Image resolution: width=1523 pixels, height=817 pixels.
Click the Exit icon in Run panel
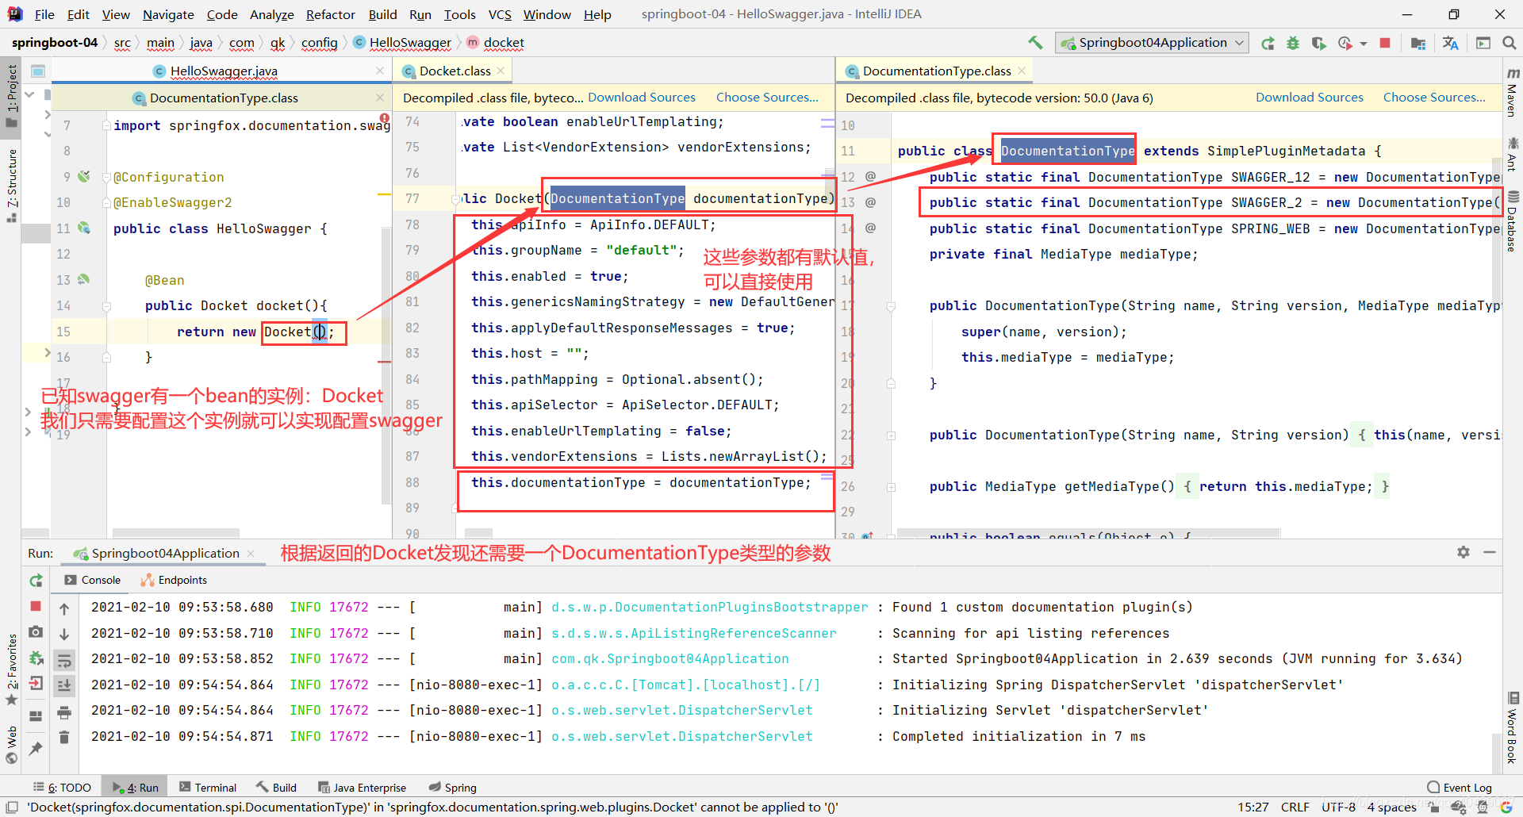[36, 684]
